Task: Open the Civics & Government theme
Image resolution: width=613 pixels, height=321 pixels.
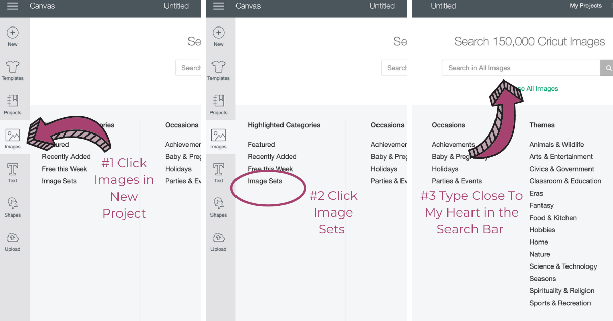Action: tap(562, 169)
